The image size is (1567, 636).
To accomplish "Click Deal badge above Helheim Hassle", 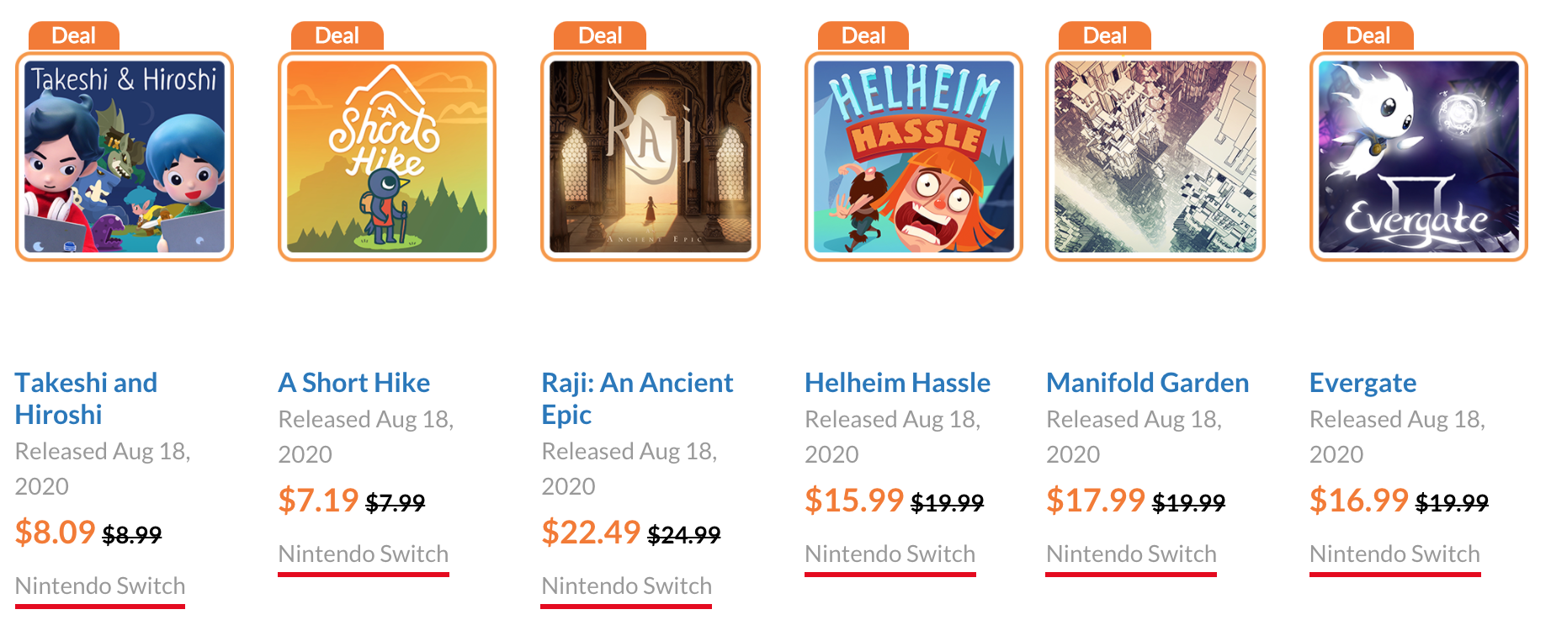I will tap(863, 36).
